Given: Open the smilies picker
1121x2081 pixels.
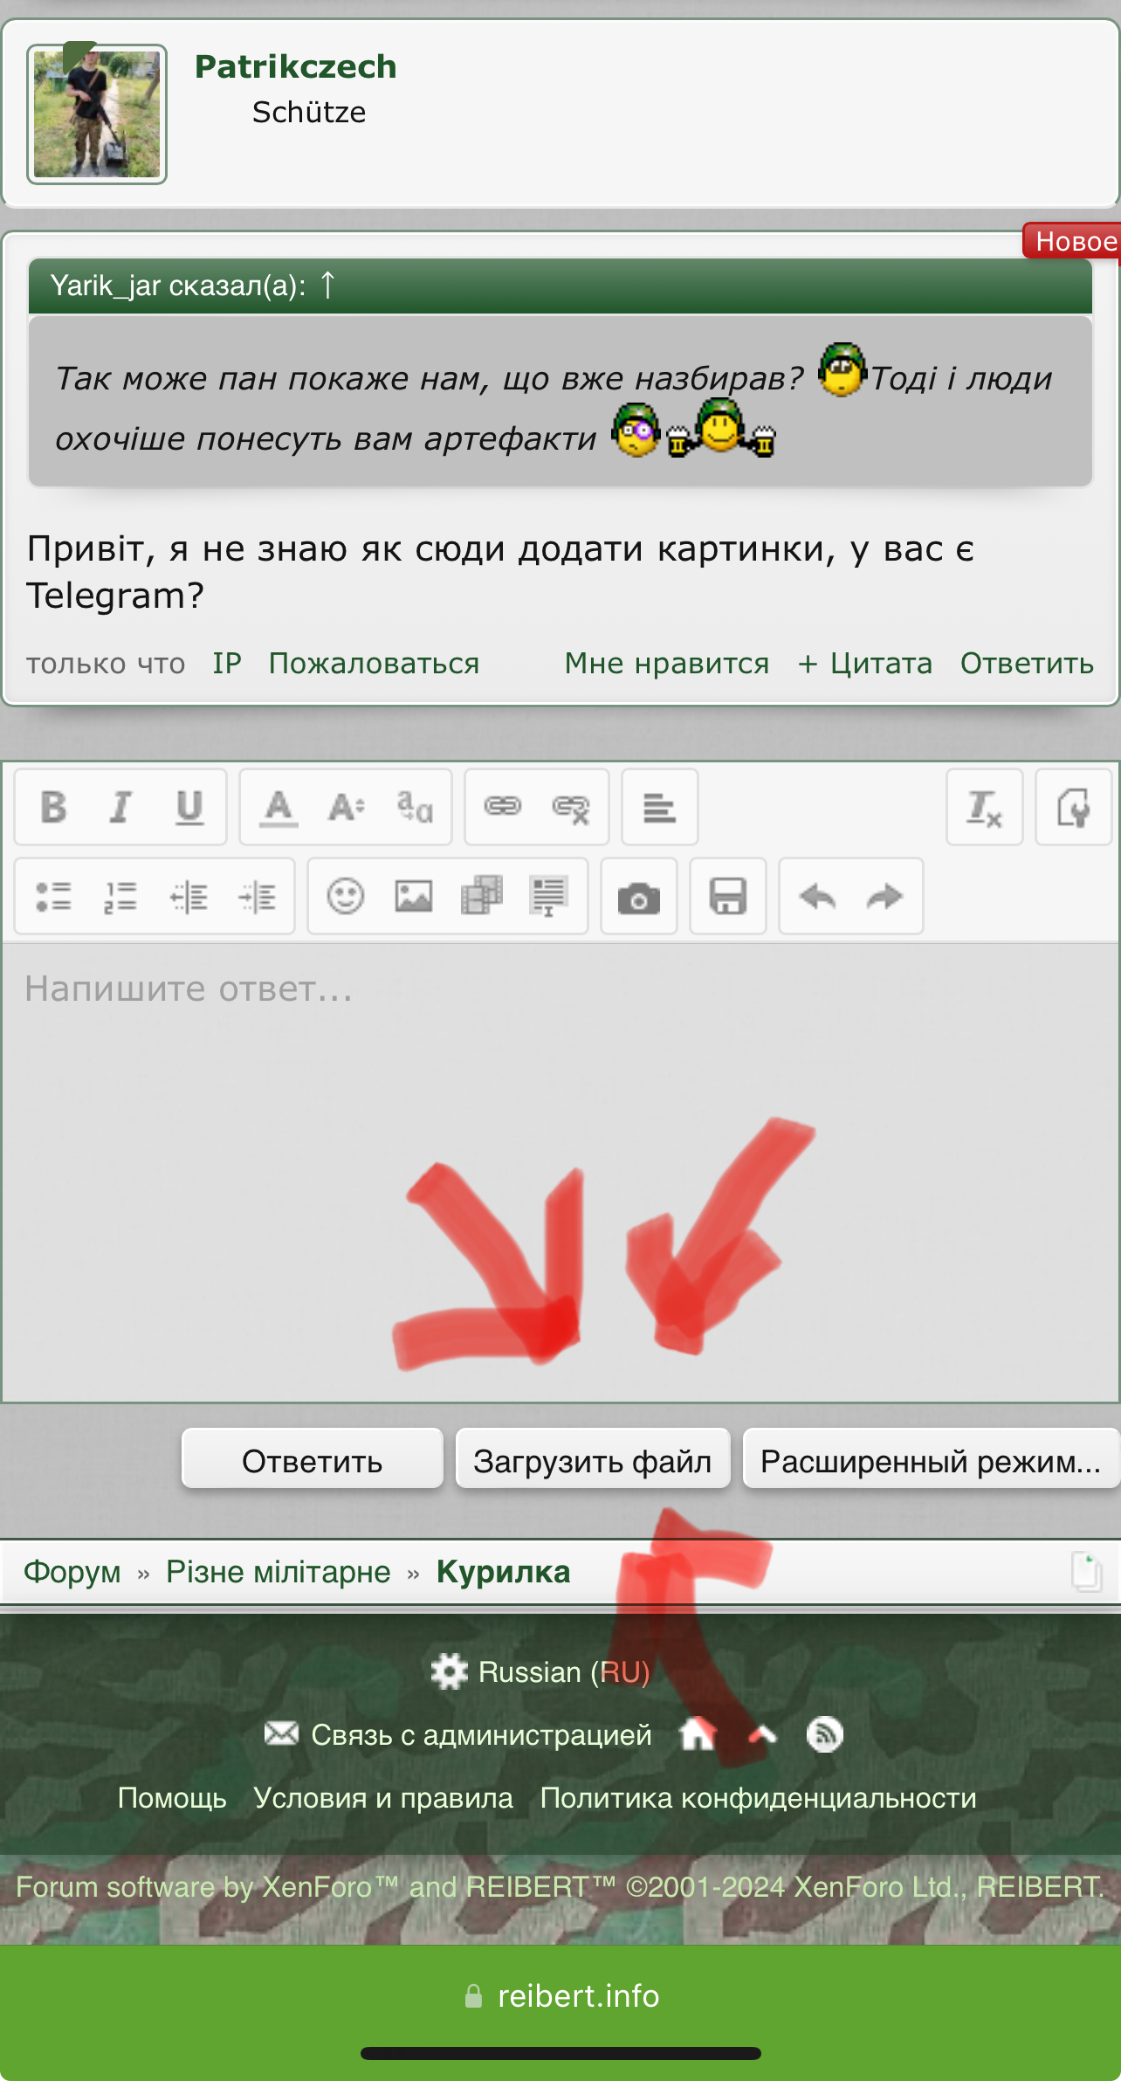Looking at the screenshot, I should (345, 896).
